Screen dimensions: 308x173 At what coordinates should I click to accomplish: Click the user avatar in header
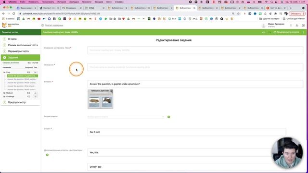(x=263, y=25)
